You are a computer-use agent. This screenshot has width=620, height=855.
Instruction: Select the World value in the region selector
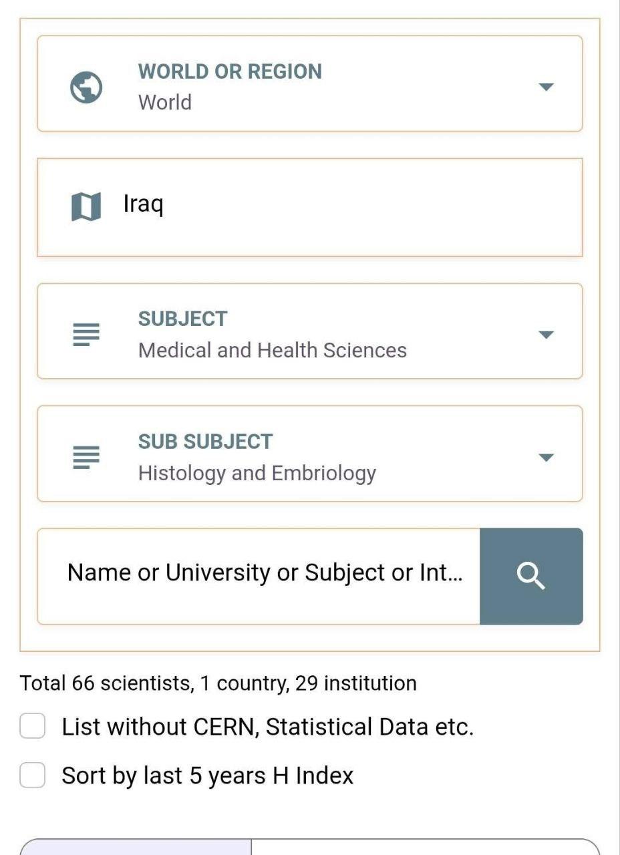165,102
